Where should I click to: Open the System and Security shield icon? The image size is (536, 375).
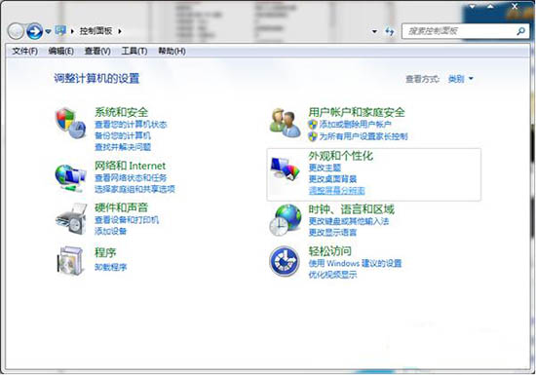71,123
